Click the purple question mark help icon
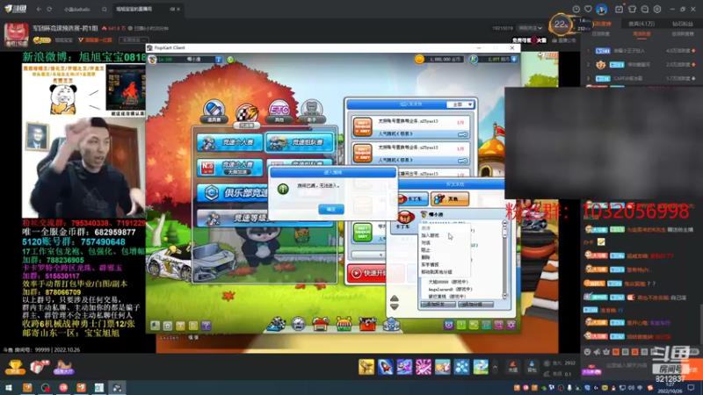This screenshot has height=395, width=703. point(206,326)
